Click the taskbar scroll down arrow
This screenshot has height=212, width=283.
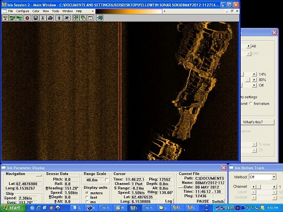(207, 210)
